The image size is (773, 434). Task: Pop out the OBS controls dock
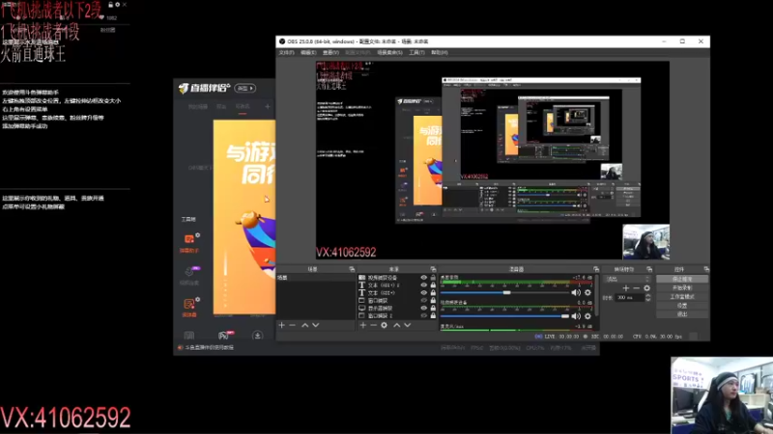point(706,269)
